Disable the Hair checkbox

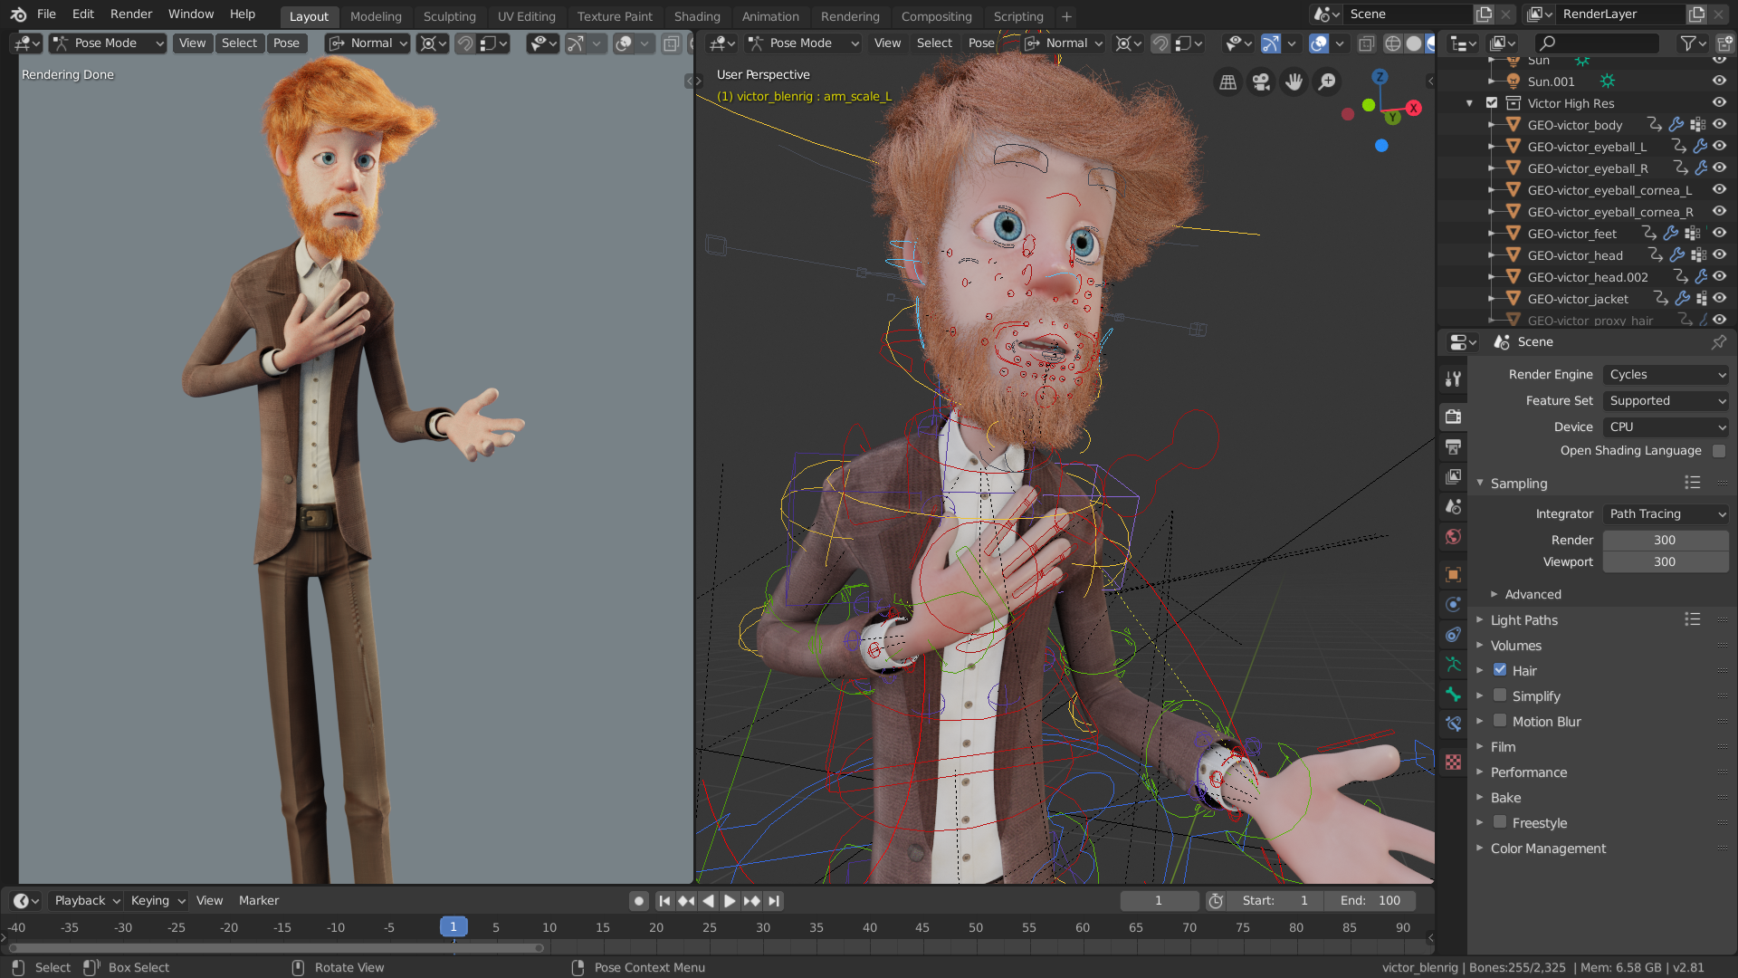1500,670
